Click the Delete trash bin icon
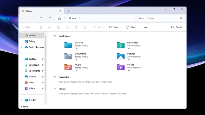Viewport: 205px width, 115px height. click(85, 27)
